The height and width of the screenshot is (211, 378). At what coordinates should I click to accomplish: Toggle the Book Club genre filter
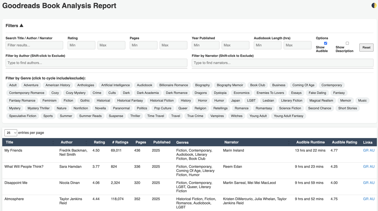(258, 85)
